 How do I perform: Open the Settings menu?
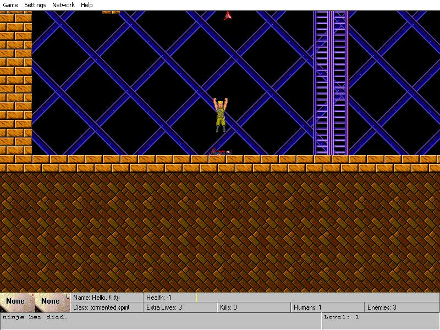[x=35, y=5]
